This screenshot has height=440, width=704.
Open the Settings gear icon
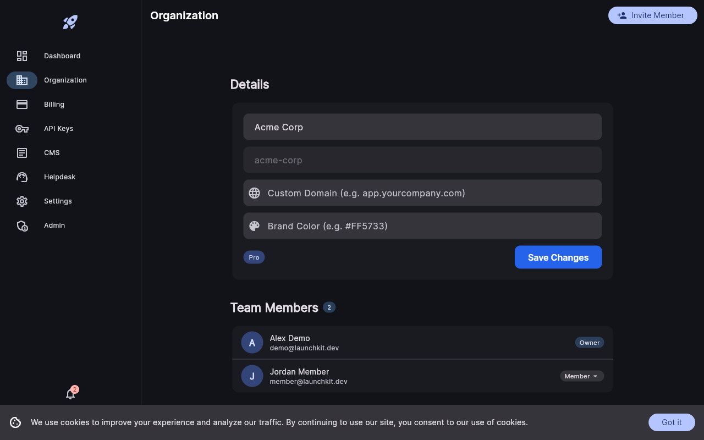[x=22, y=201]
